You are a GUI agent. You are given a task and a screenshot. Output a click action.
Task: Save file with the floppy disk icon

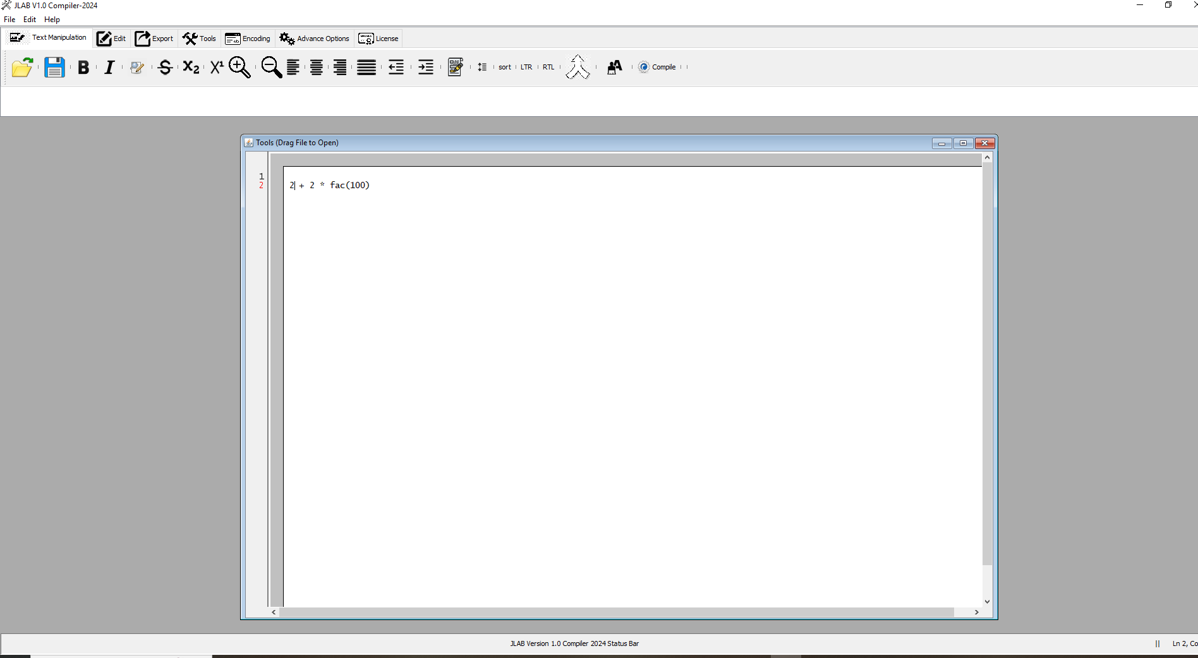point(54,68)
